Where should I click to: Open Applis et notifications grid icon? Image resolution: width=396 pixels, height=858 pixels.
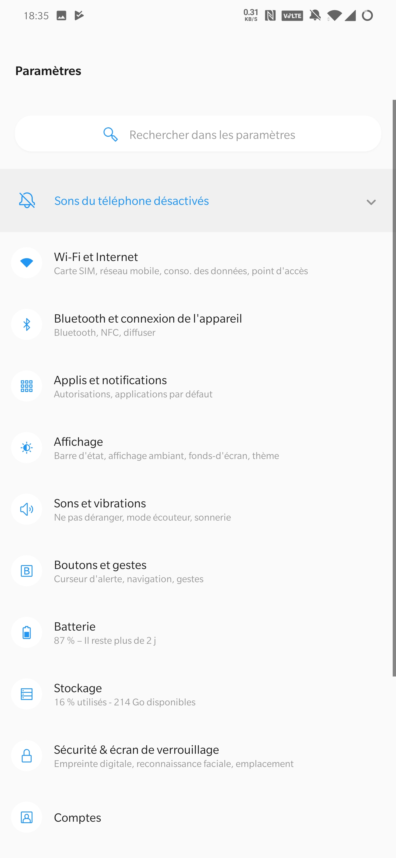(27, 386)
